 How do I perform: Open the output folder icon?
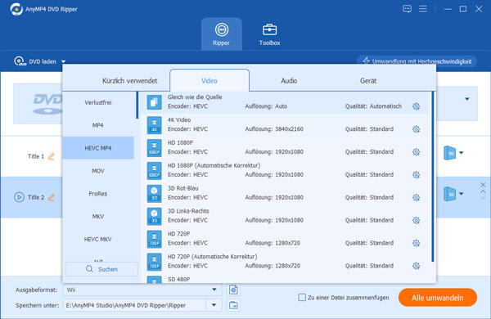pos(233,305)
